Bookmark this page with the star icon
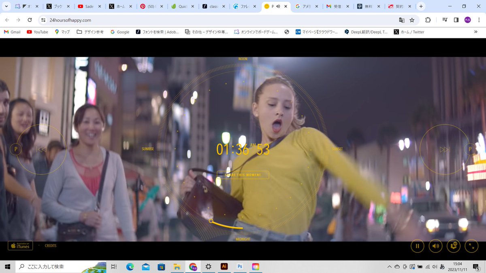This screenshot has height=273, width=486. 412,20
